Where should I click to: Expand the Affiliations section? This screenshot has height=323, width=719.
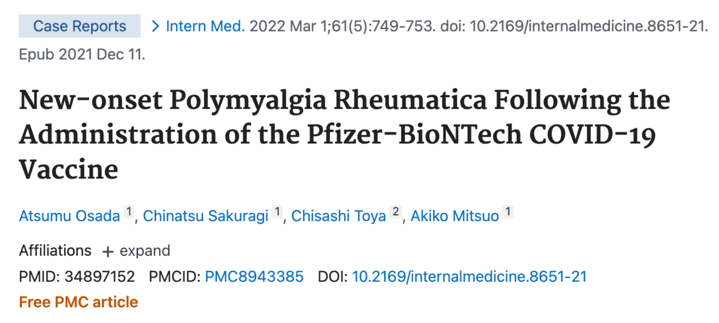[x=136, y=251]
